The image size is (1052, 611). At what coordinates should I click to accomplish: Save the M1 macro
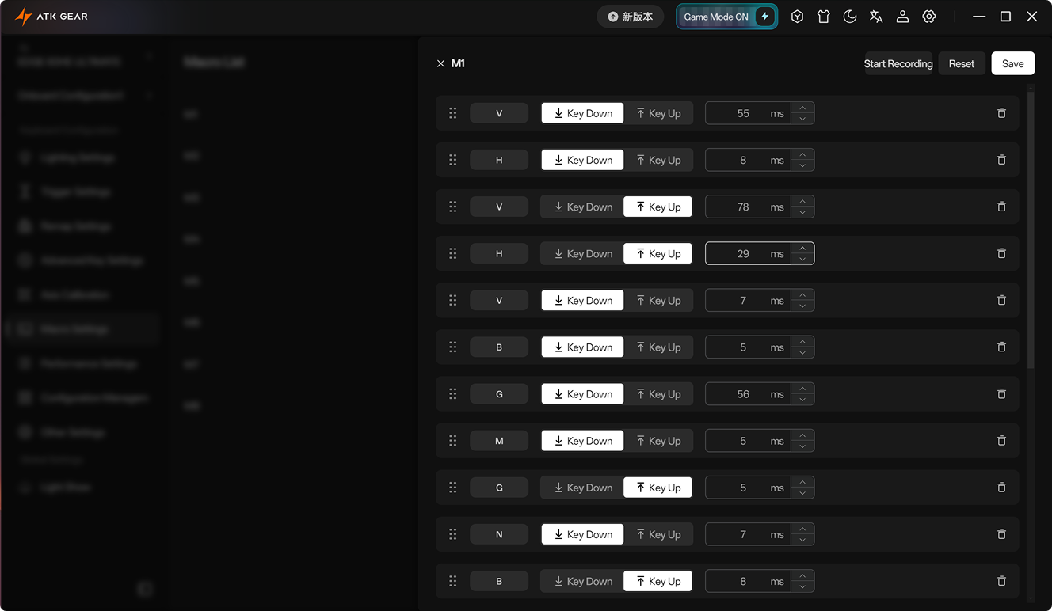(1012, 63)
